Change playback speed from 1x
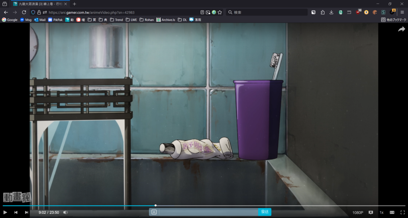408x218 pixels. [381, 212]
